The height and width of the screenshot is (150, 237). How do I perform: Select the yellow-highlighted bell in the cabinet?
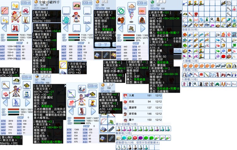tap(229, 66)
